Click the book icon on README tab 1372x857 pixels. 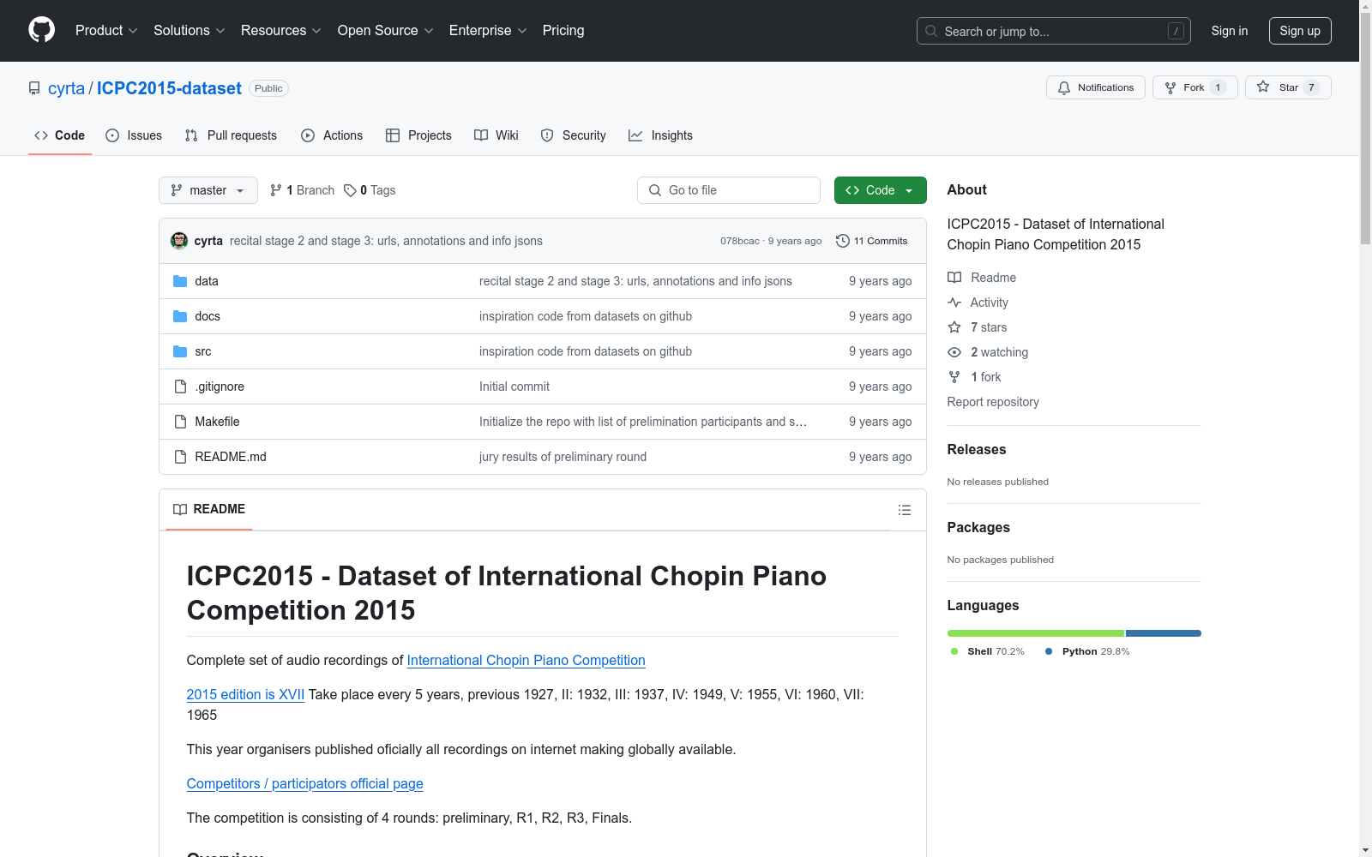coord(180,509)
